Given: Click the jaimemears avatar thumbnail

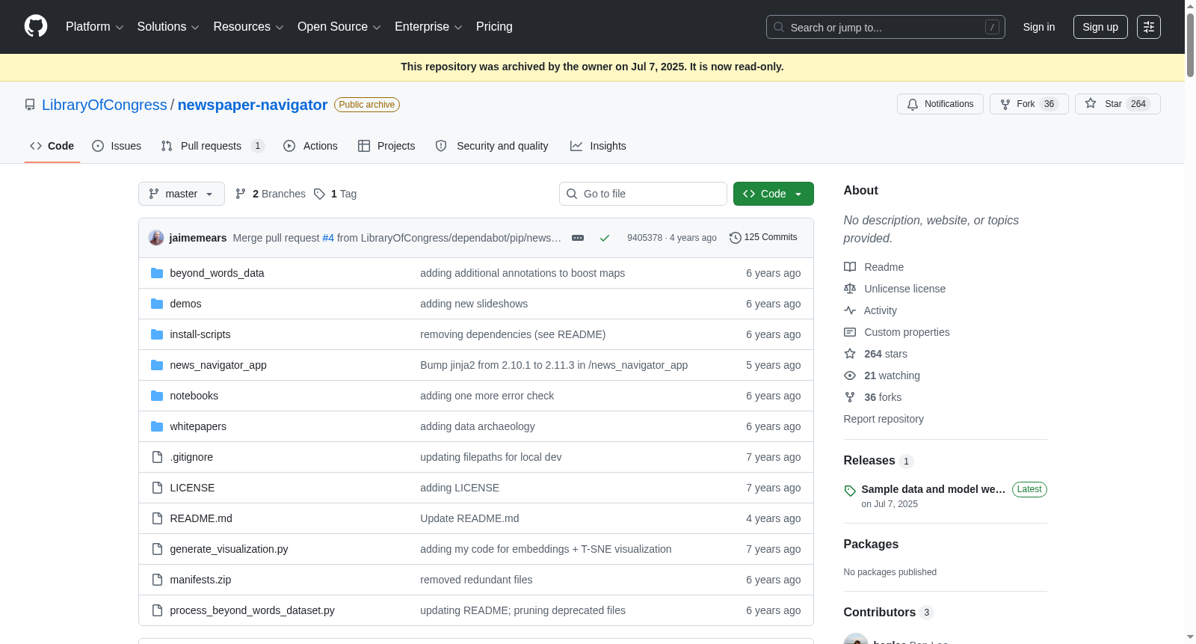Looking at the screenshot, I should click(x=156, y=238).
